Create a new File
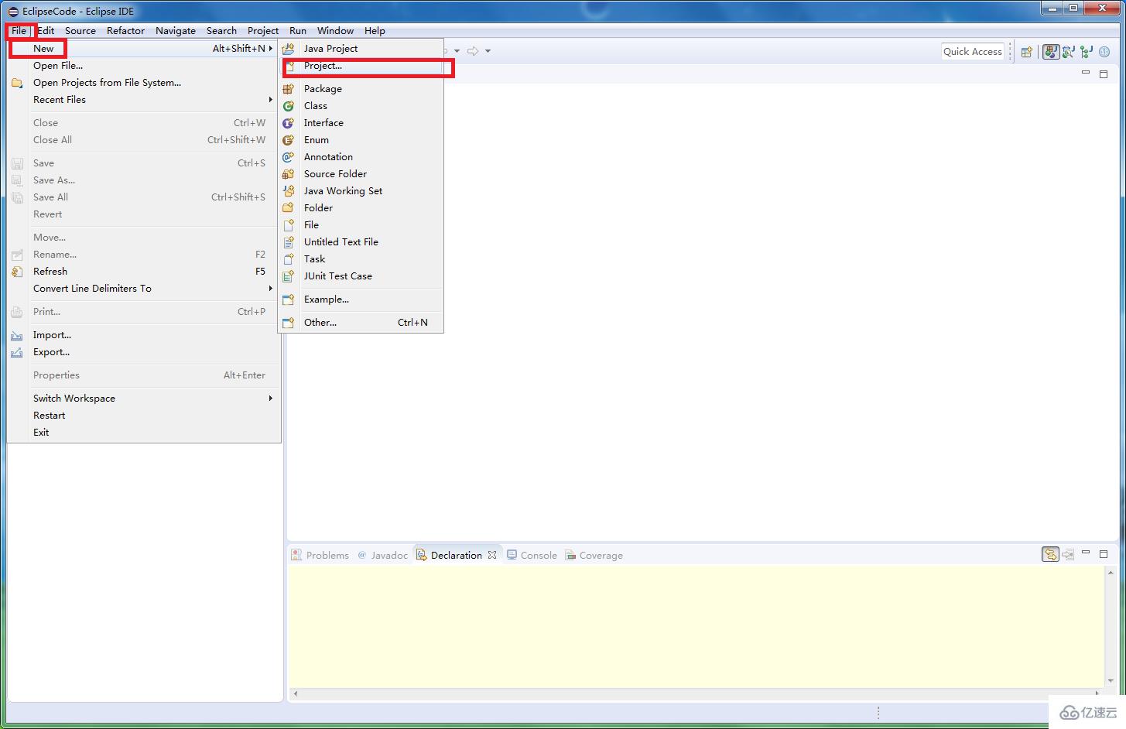Screen dimensions: 1126x729 (361, 225)
